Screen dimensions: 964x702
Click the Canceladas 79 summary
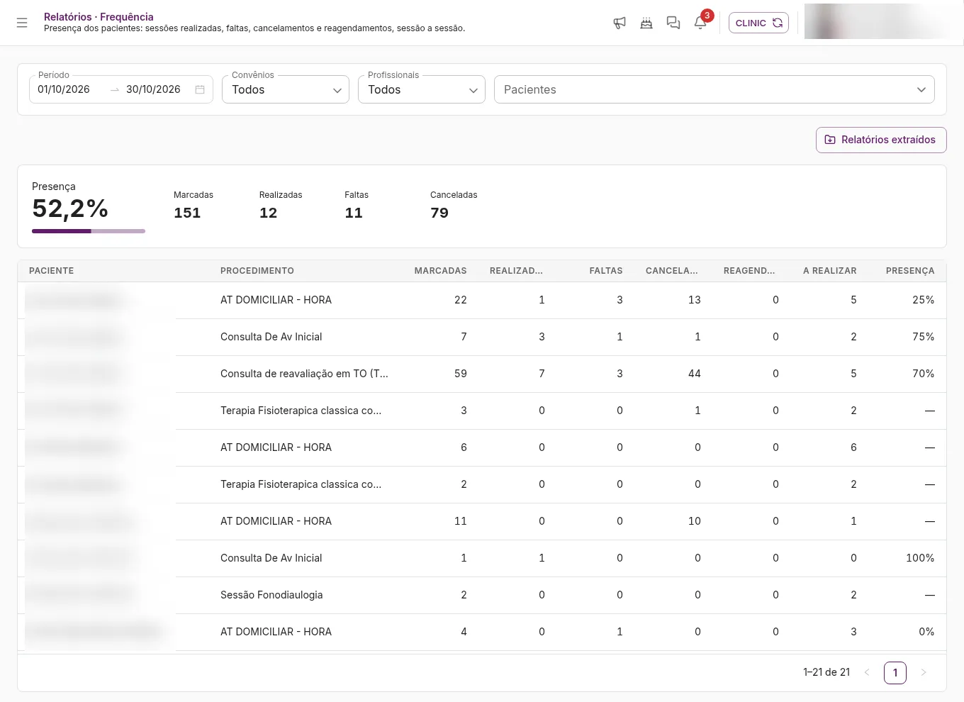tap(454, 206)
